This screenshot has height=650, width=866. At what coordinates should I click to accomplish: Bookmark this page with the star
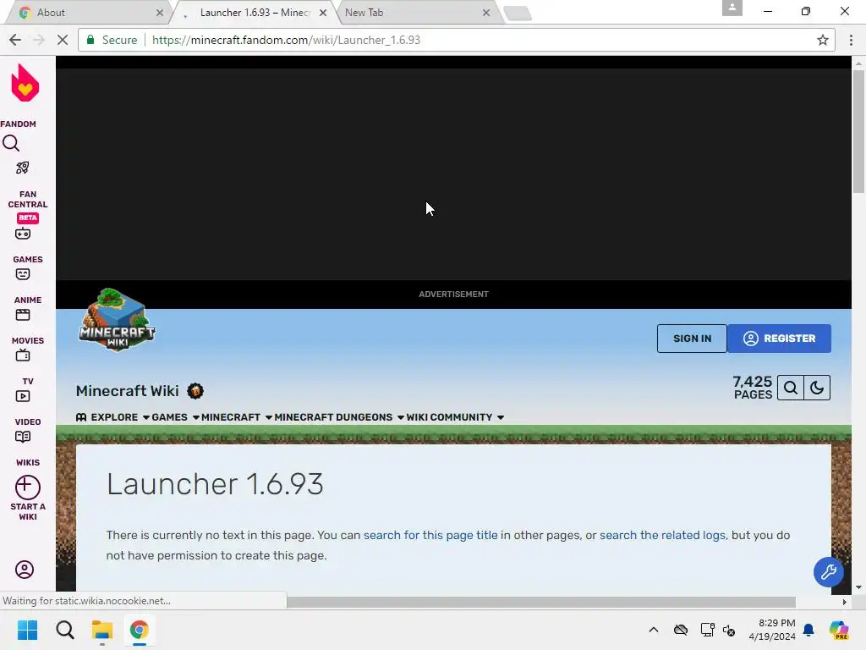(x=822, y=40)
